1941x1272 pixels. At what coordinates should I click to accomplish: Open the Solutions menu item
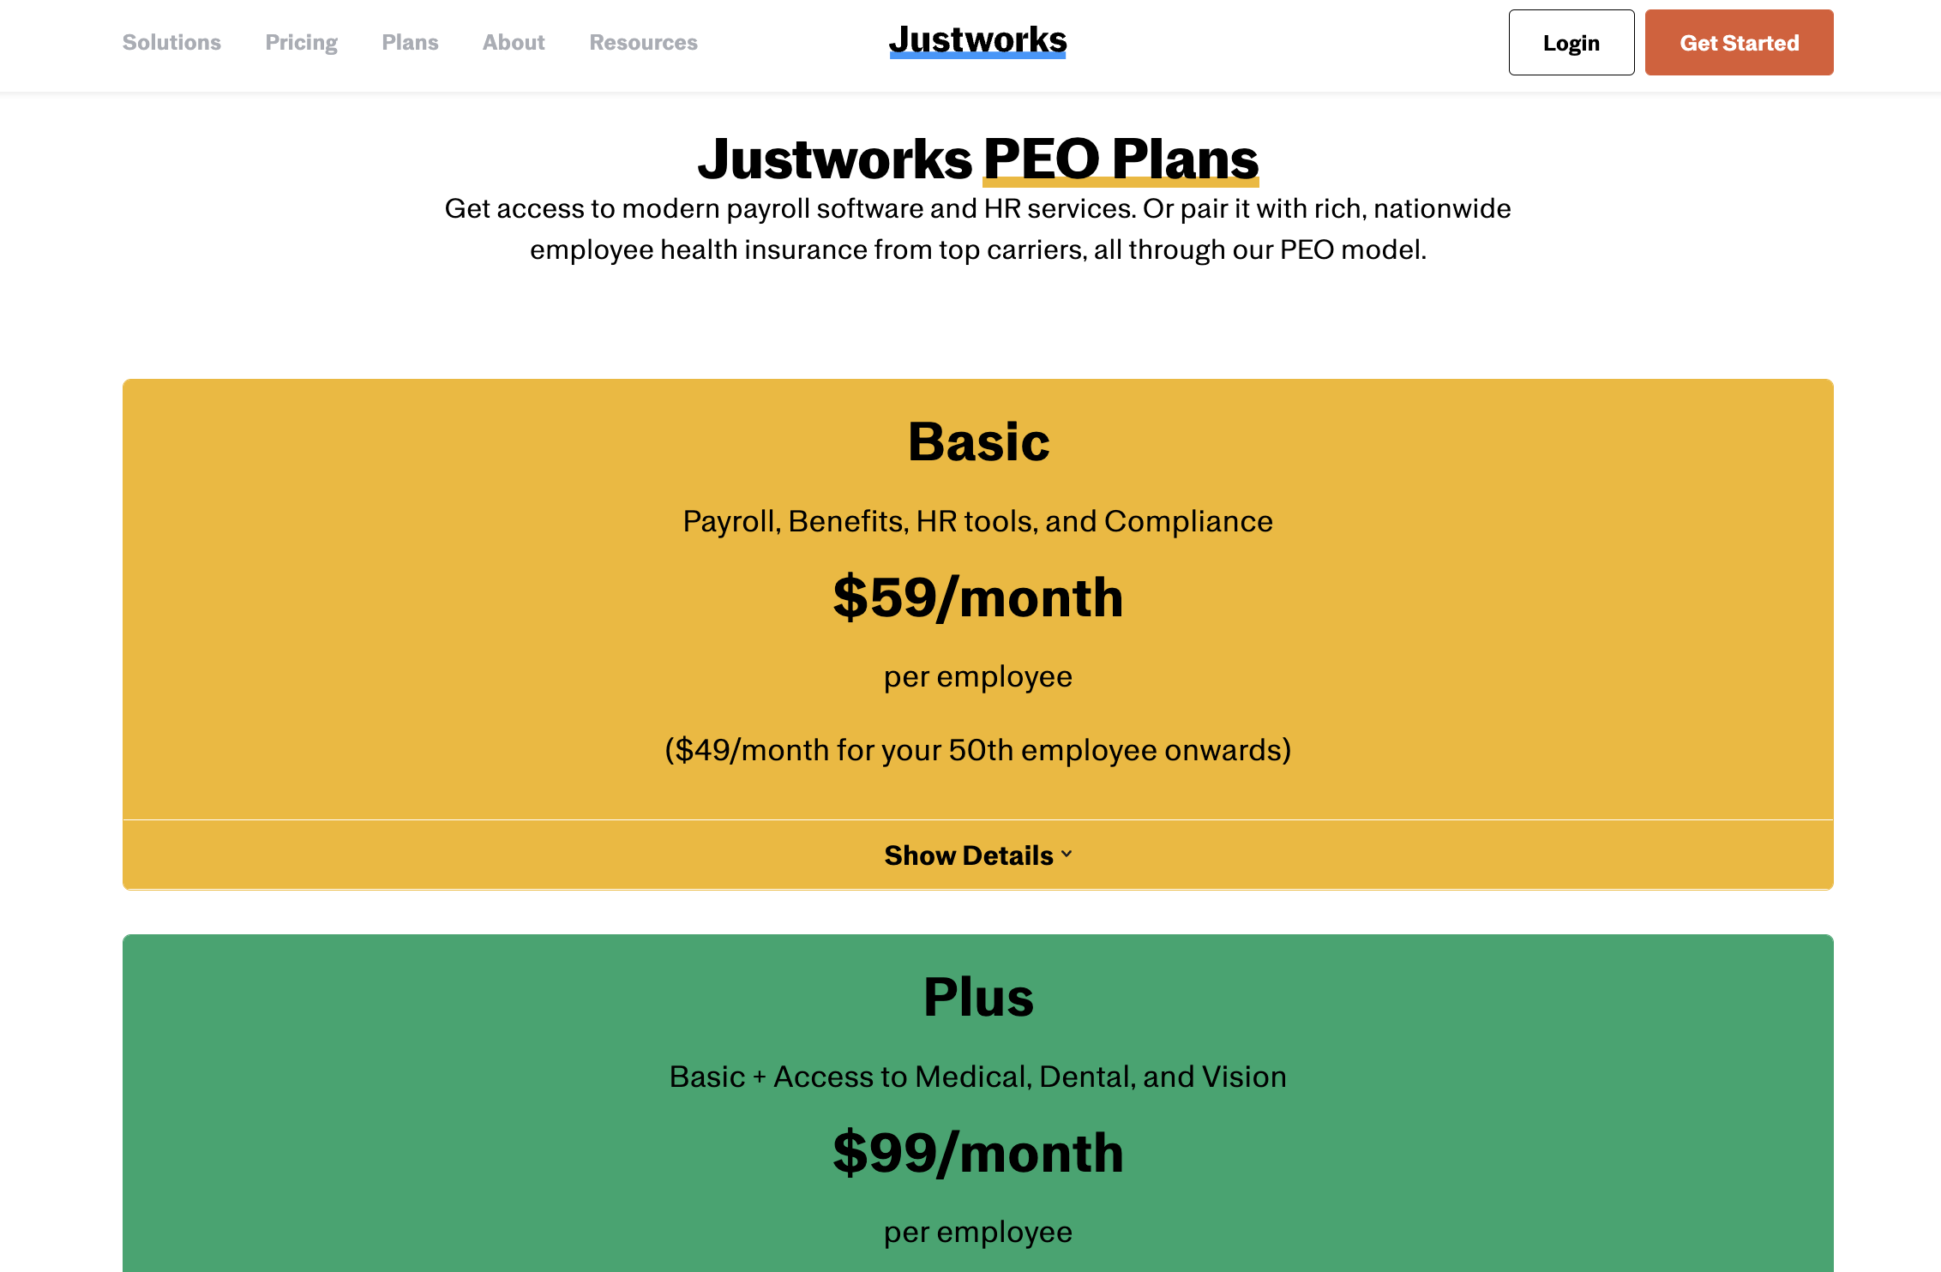point(169,41)
